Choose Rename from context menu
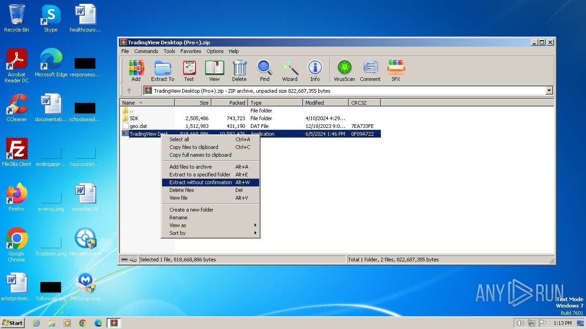The width and height of the screenshot is (586, 329). [x=211, y=218]
